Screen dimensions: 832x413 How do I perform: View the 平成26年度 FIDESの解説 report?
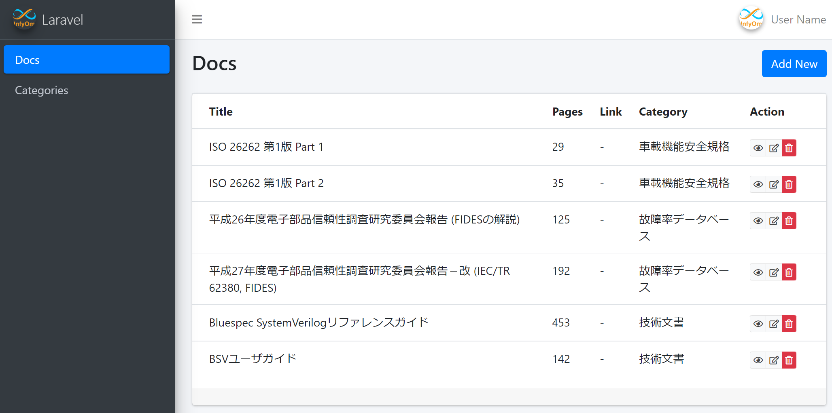(x=758, y=221)
